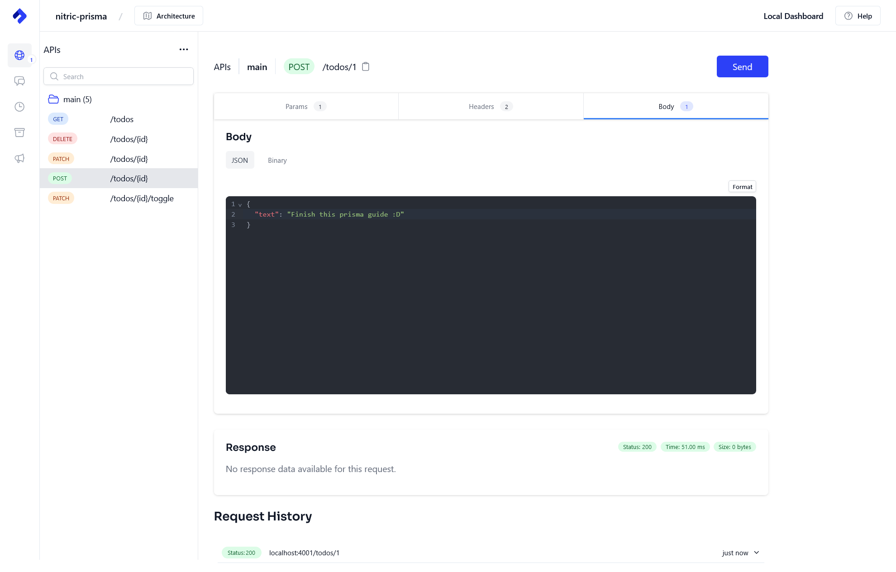Image resolution: width=896 pixels, height=572 pixels.
Task: Click the Format button in body editor
Action: (x=743, y=187)
